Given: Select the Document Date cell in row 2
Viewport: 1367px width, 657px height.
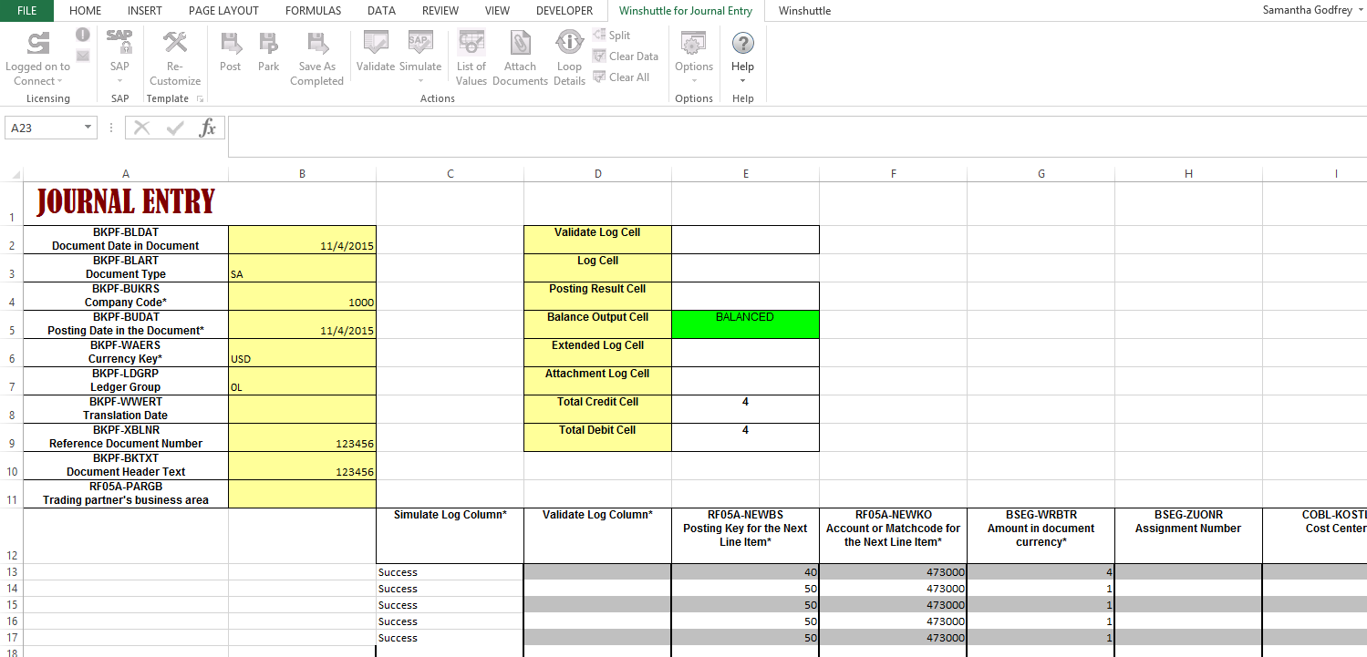Looking at the screenshot, I should (x=302, y=240).
